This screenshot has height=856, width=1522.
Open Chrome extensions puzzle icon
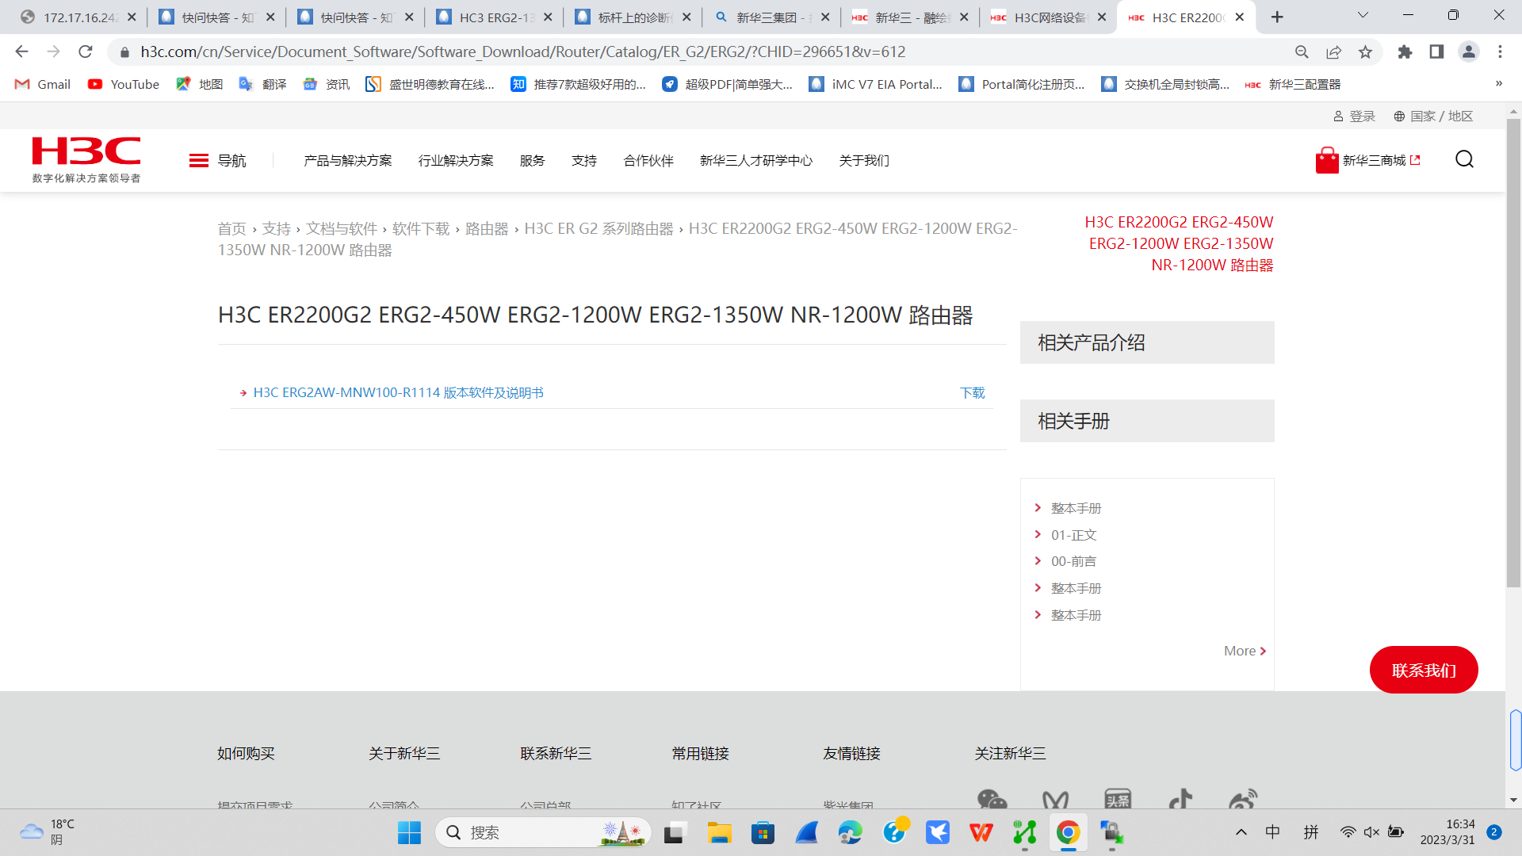(1405, 52)
